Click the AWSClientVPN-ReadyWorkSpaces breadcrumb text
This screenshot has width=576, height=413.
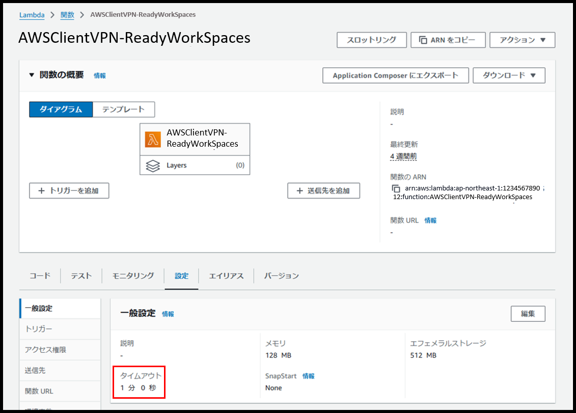pyautogui.click(x=143, y=15)
